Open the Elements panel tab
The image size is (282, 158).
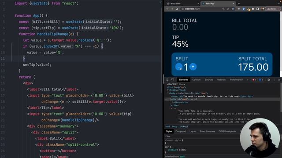pyautogui.click(x=183, y=80)
